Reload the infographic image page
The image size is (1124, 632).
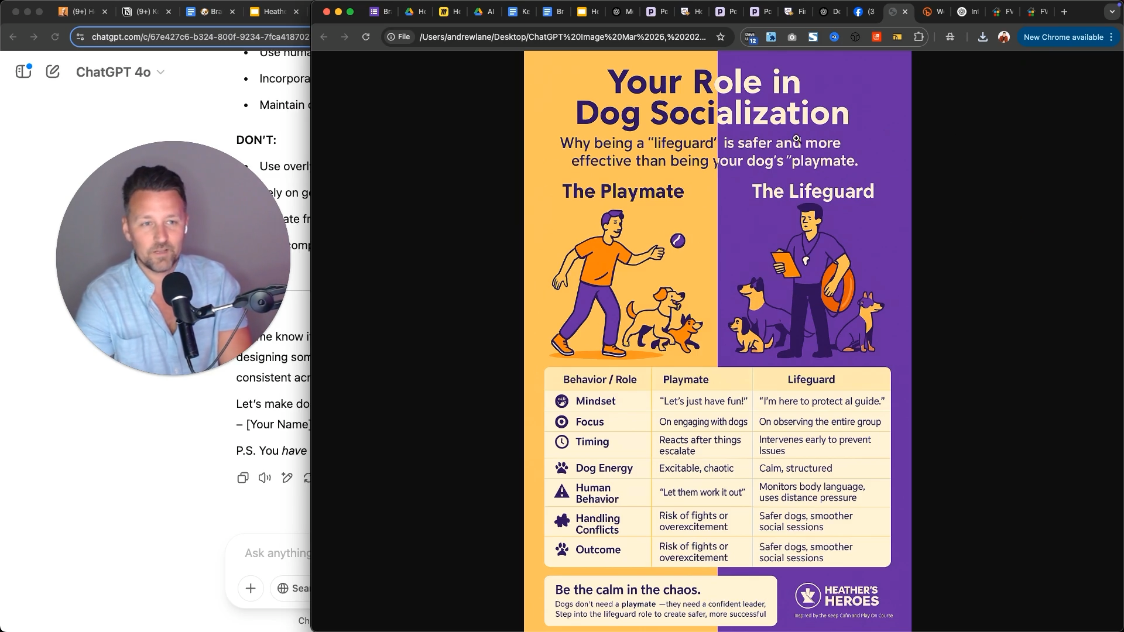[366, 37]
